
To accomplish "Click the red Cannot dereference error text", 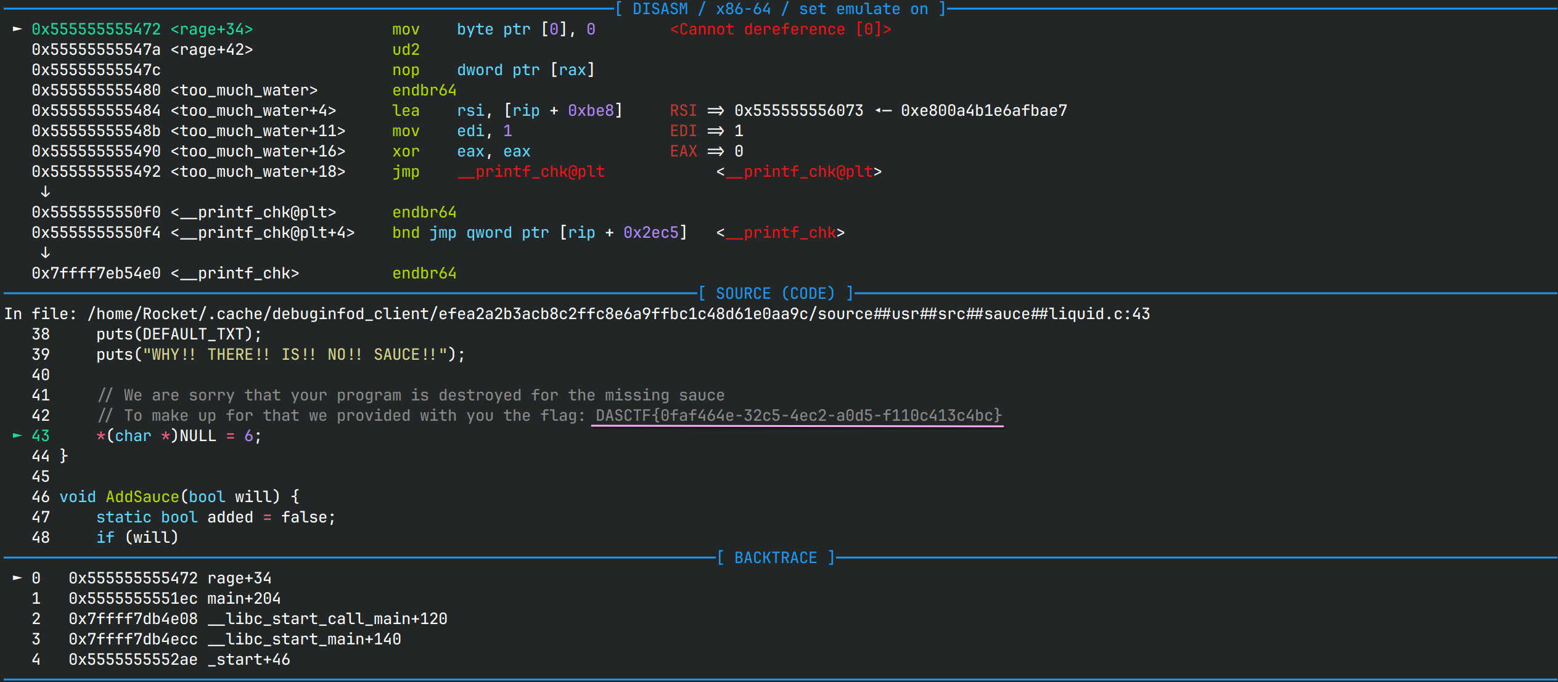I will point(780,29).
